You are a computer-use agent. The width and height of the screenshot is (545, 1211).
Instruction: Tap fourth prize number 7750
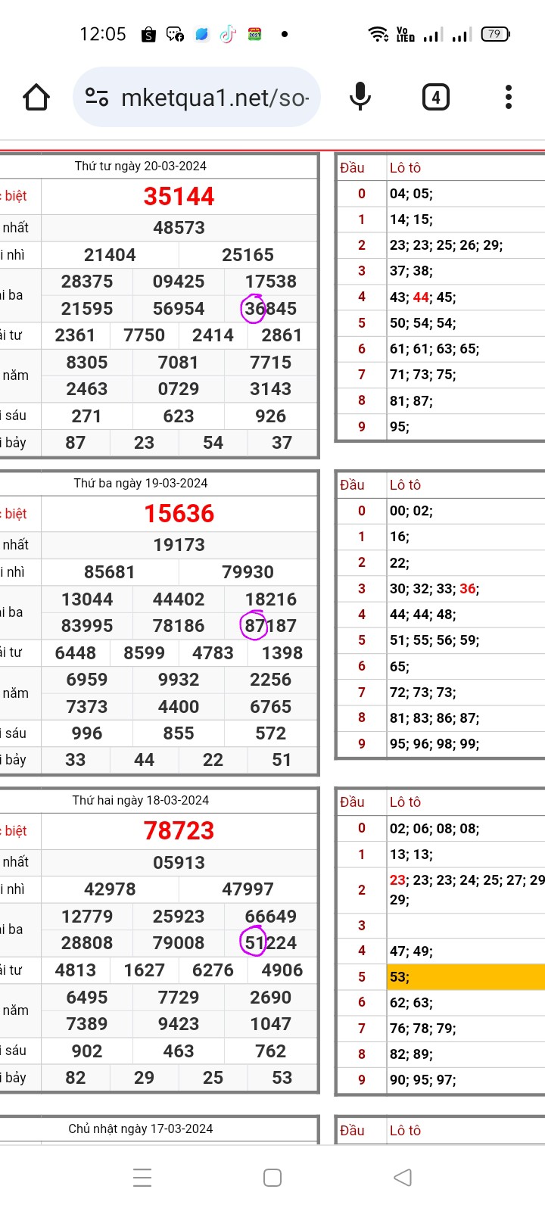pos(144,335)
